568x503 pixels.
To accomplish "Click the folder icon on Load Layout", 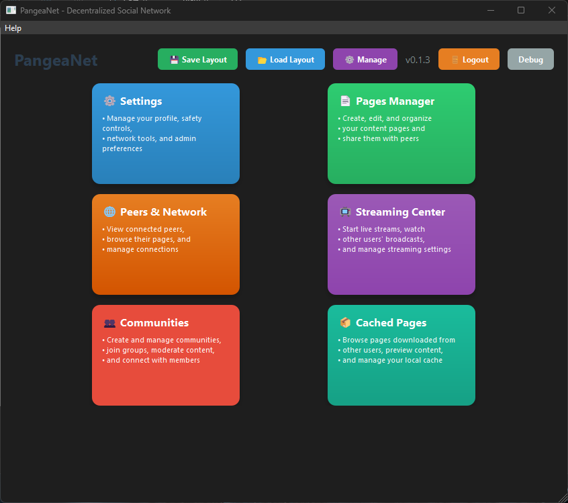I will (262, 60).
